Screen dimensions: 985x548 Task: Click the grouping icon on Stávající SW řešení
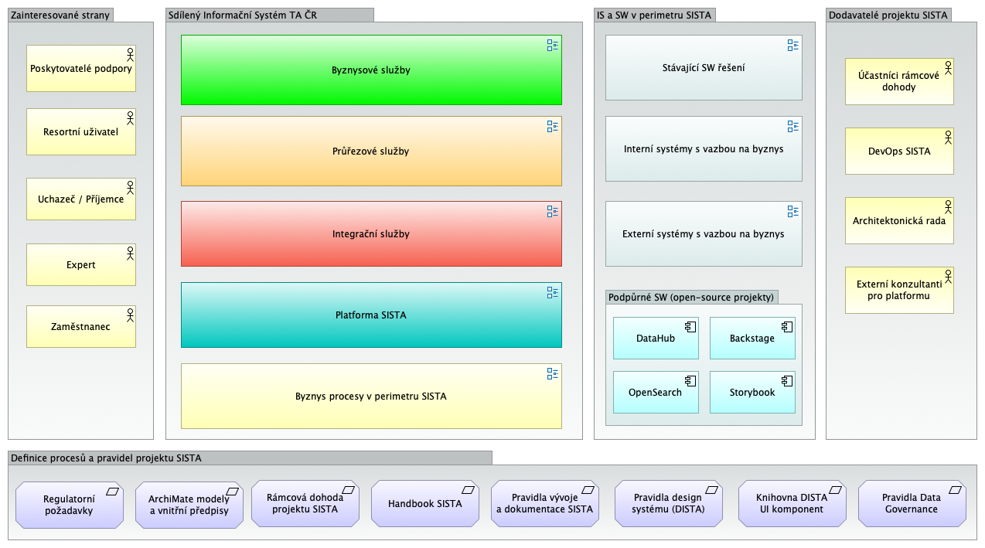pyautogui.click(x=792, y=46)
